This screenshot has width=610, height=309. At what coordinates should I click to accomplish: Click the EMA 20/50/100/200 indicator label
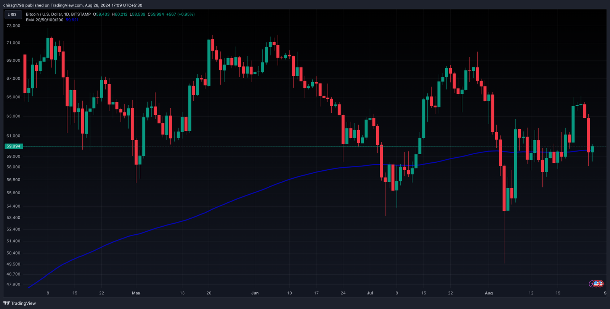click(45, 20)
